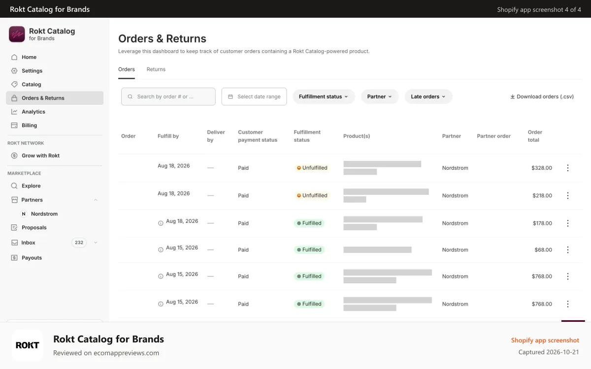Click the Orders & Returns bag icon
The height and width of the screenshot is (369, 591).
(x=14, y=98)
